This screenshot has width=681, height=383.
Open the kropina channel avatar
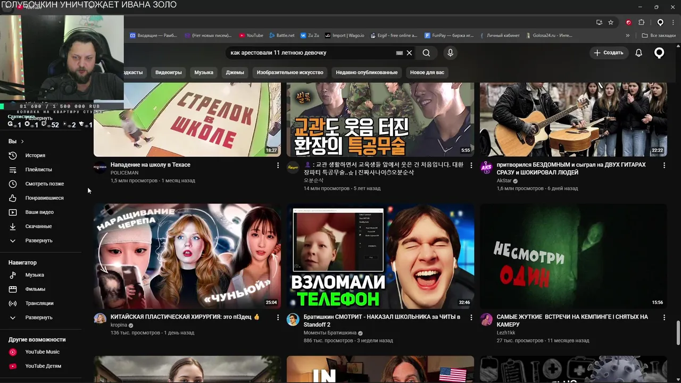click(x=100, y=319)
